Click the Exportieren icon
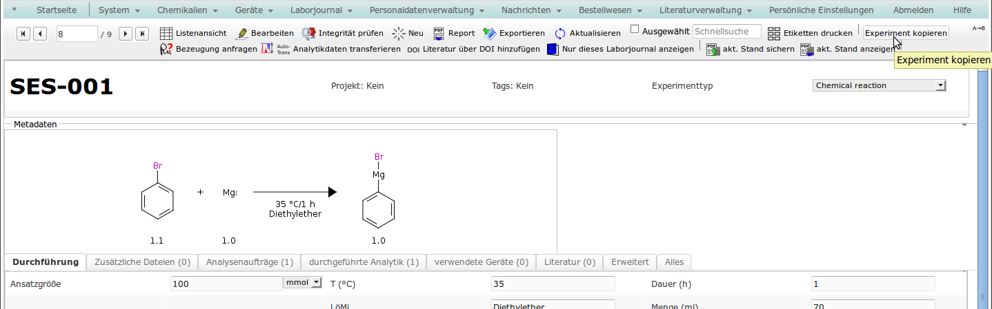 click(x=490, y=33)
